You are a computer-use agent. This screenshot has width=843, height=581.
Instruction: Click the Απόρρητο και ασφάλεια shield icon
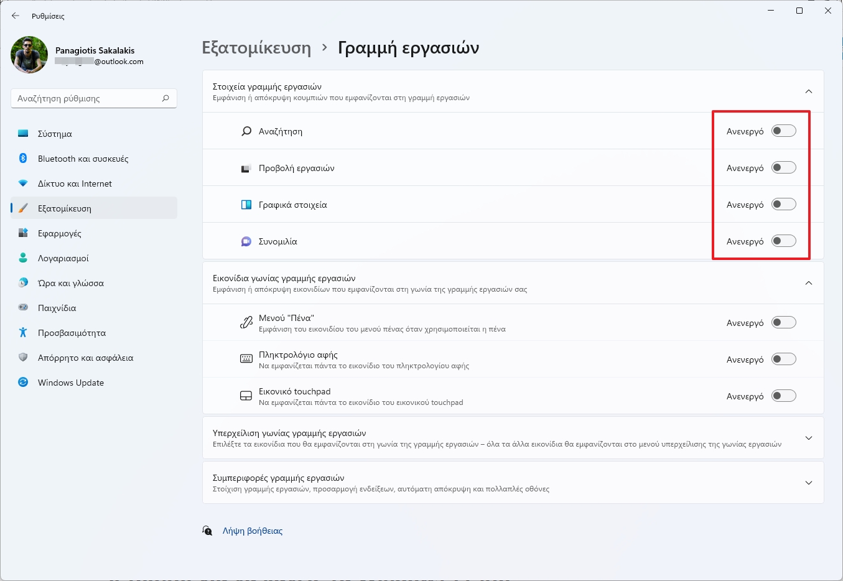coord(23,358)
